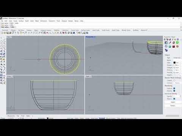Click the dark red panel icon
This screenshot has height=136, width=182.
(174, 46)
